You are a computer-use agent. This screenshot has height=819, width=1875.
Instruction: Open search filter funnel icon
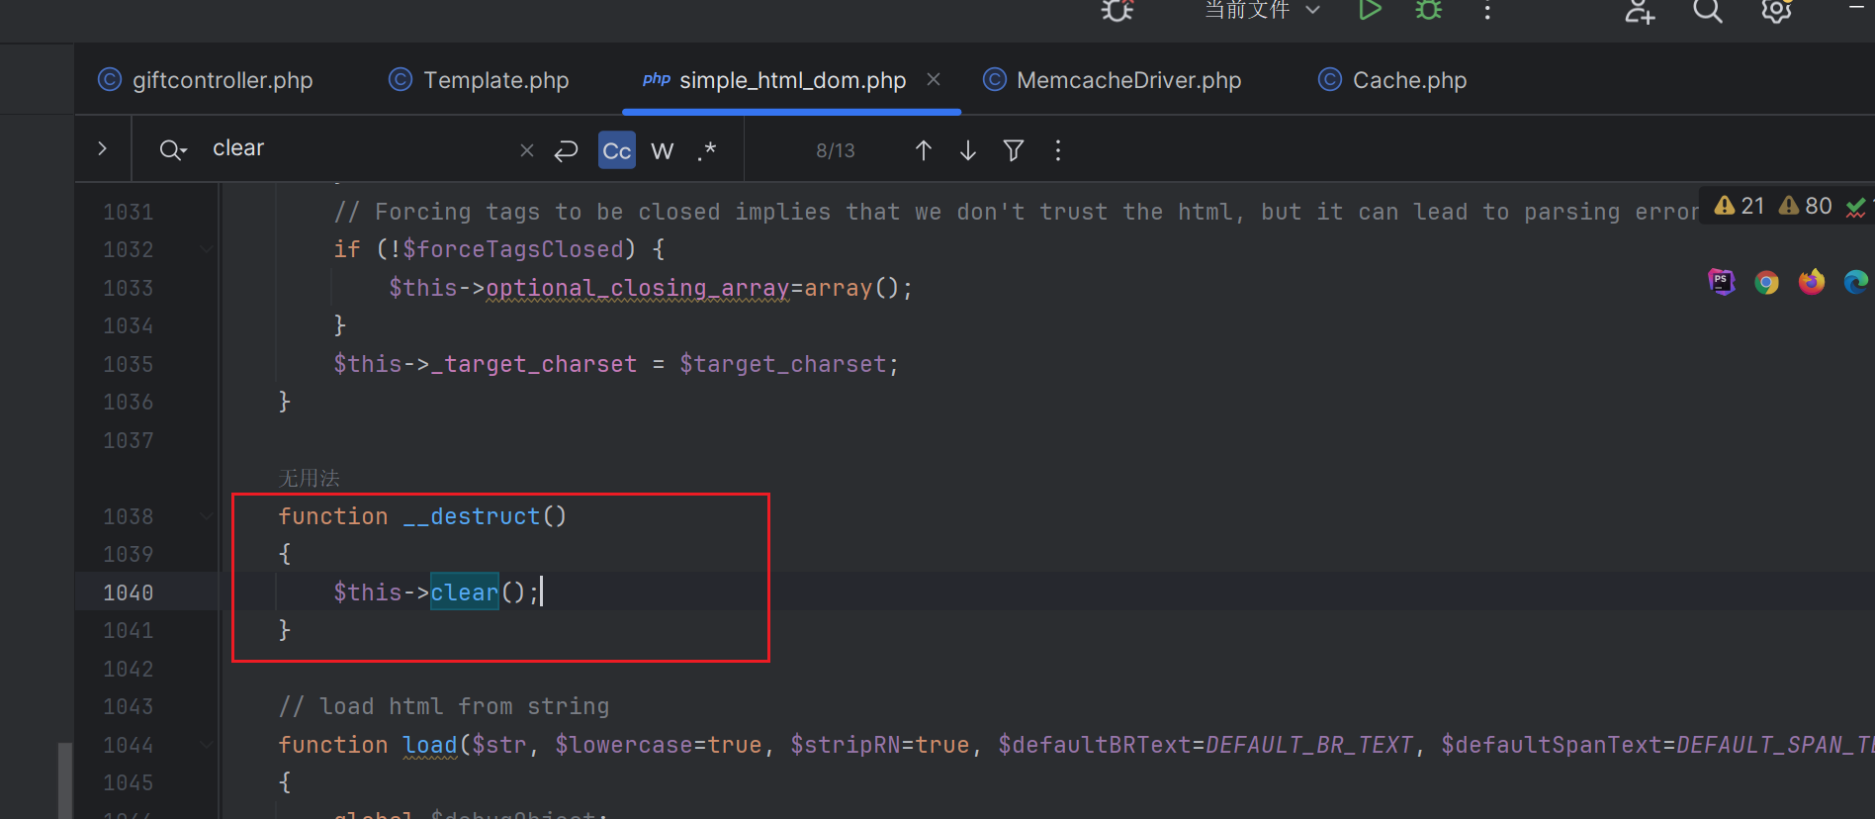[x=1014, y=150]
